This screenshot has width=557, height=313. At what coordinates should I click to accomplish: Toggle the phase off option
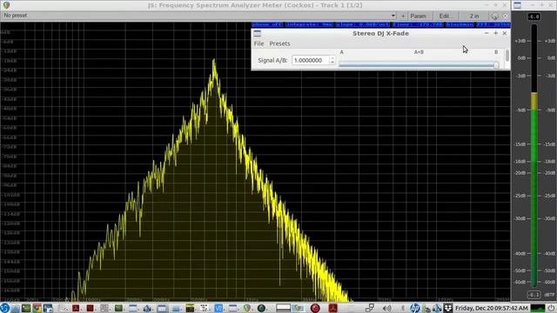pos(267,24)
